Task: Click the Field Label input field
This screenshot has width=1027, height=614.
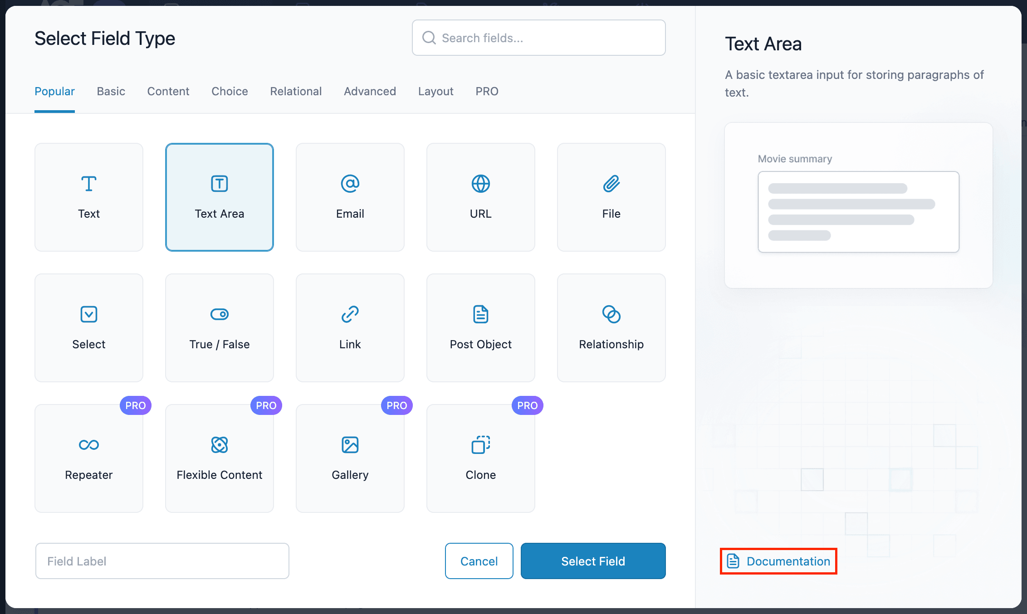Action: [162, 560]
